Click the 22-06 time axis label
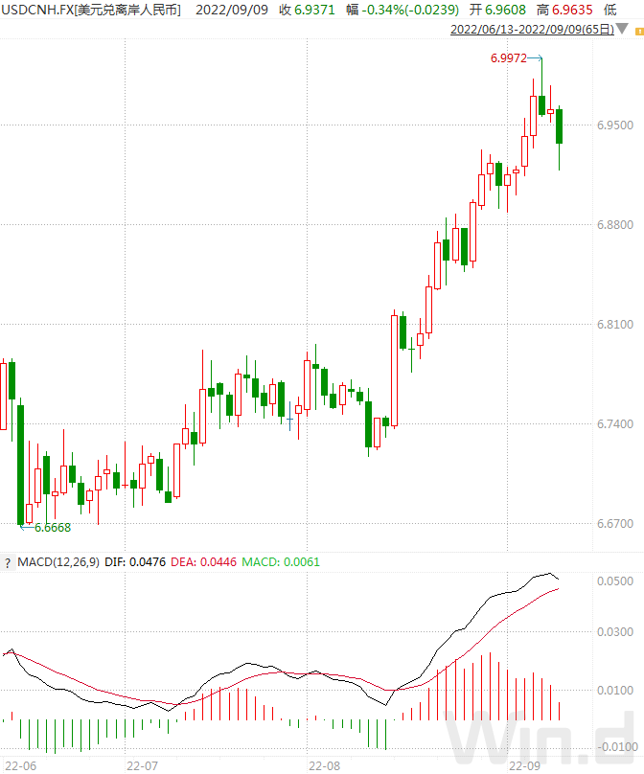The height and width of the screenshot is (774, 644). (21, 765)
